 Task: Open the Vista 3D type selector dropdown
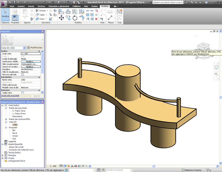point(24,48)
